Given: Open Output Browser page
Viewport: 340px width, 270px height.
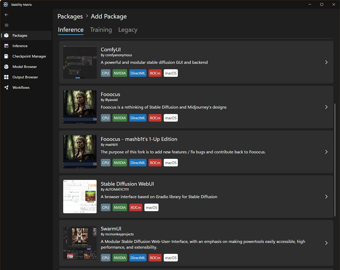Looking at the screenshot, I should [26, 77].
